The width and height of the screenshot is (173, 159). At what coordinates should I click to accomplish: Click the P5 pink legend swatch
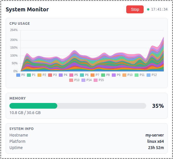tap(72, 75)
